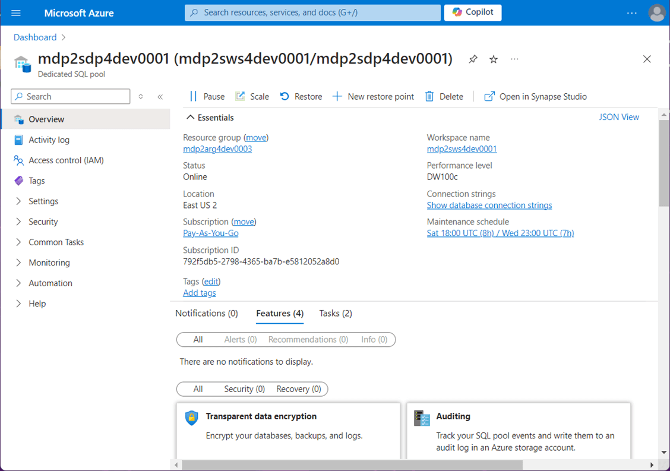670x471 pixels.
Task: Select the Recovery (0) filter pill
Action: (x=298, y=389)
